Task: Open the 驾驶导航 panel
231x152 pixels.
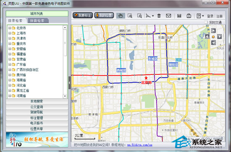Action: point(37,112)
